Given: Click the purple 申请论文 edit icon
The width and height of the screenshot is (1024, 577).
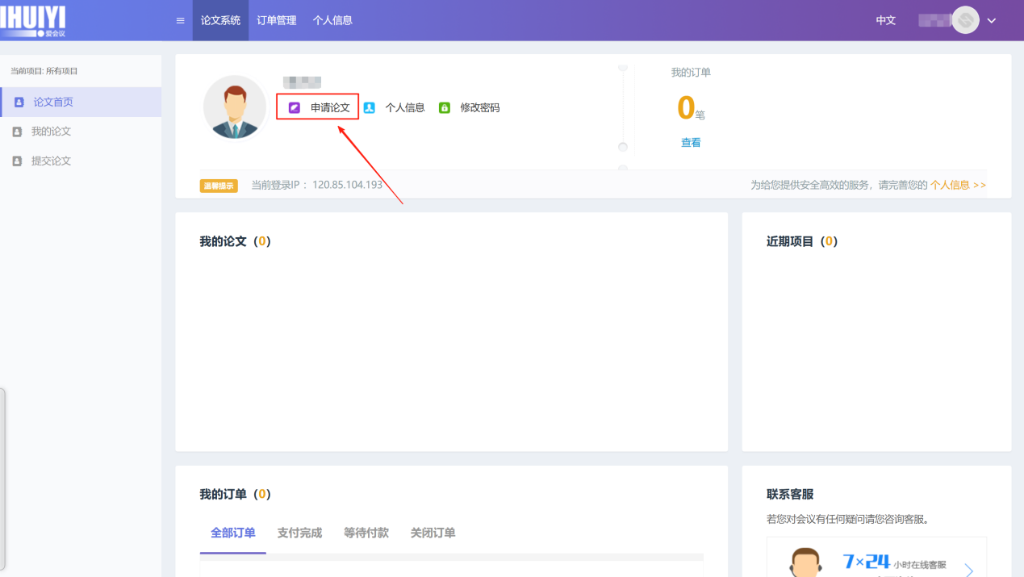Looking at the screenshot, I should tap(295, 107).
